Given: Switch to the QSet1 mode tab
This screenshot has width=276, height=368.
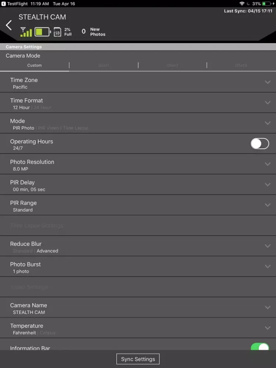Looking at the screenshot, I should point(103,66).
